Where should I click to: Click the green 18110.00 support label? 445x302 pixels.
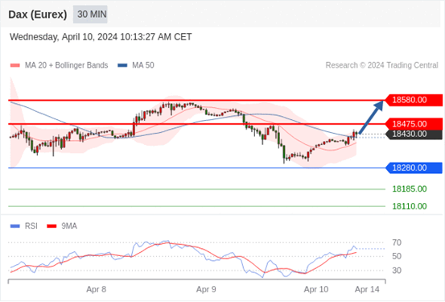[410, 206]
